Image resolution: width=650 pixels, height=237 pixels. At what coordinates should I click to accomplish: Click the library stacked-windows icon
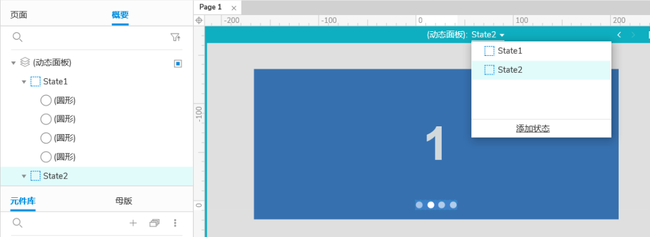pos(154,223)
